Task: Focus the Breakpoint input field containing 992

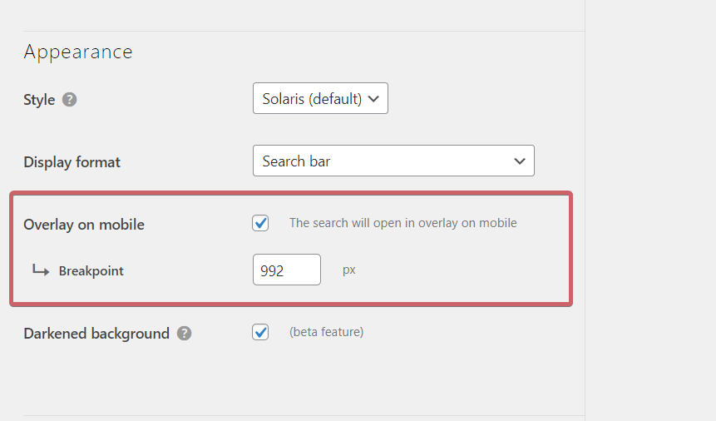Action: 287,270
